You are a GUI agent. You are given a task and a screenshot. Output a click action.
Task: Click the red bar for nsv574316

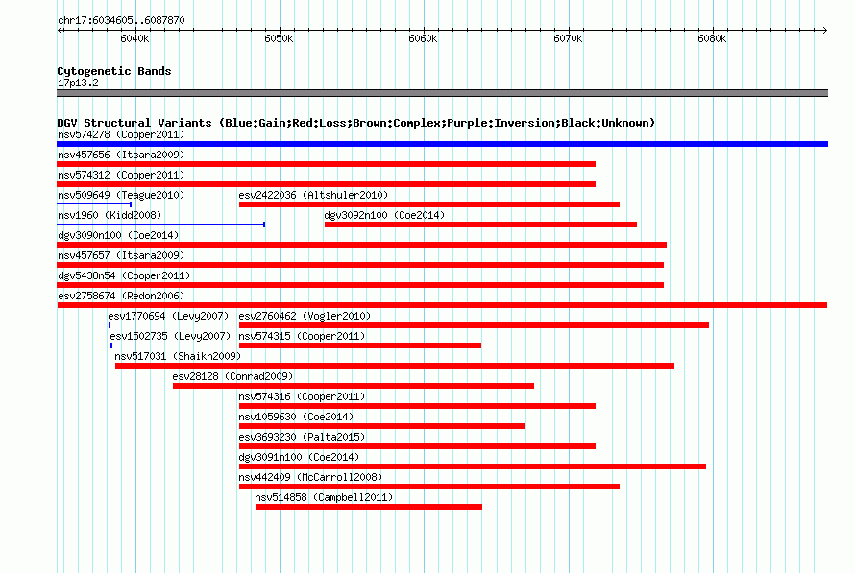pos(417,406)
